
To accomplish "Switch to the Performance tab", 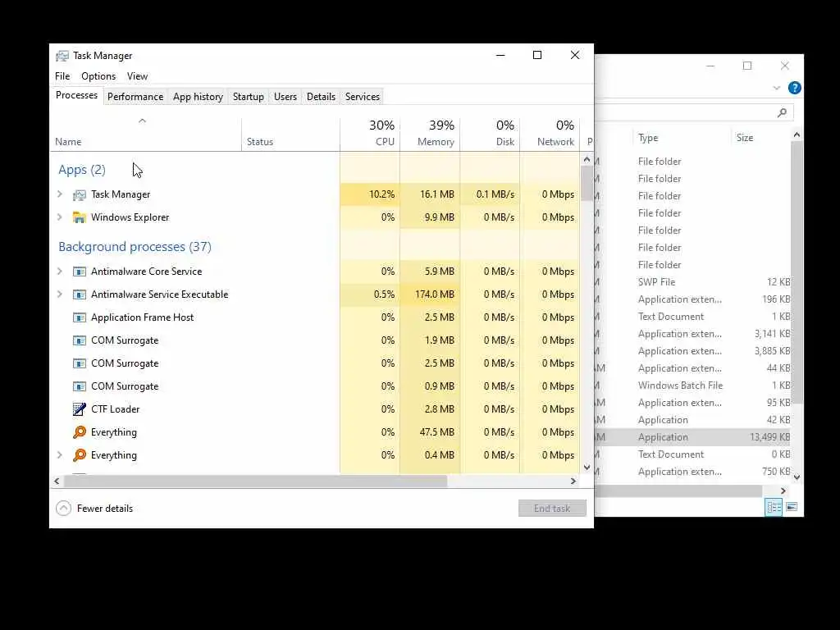I will pos(135,97).
